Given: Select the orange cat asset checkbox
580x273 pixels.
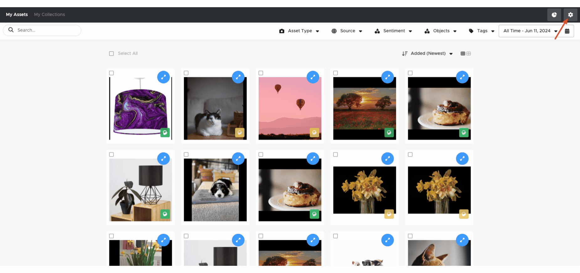Looking at the screenshot, I should click(410, 236).
